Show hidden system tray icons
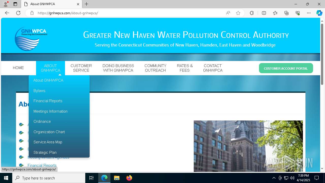The height and width of the screenshot is (183, 325). pos(274,178)
